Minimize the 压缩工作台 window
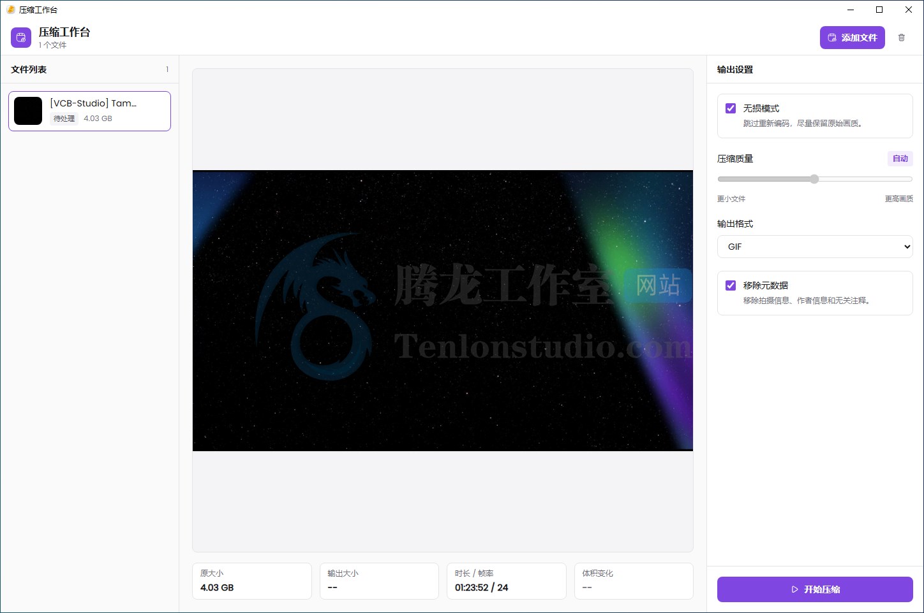 coord(851,10)
